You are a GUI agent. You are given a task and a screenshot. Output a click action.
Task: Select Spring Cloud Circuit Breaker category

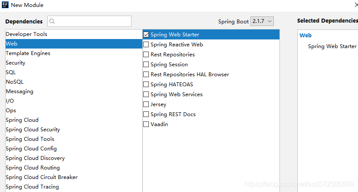pos(74,177)
